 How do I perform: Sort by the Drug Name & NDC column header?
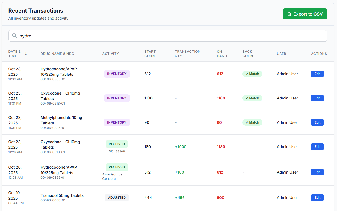57,54
